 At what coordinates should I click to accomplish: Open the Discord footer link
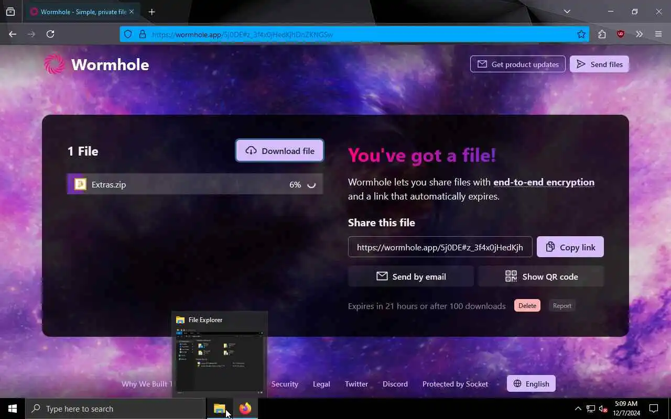(395, 384)
